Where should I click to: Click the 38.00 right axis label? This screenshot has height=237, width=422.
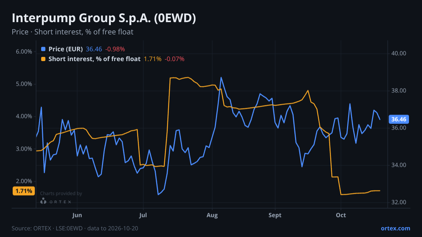(399, 91)
